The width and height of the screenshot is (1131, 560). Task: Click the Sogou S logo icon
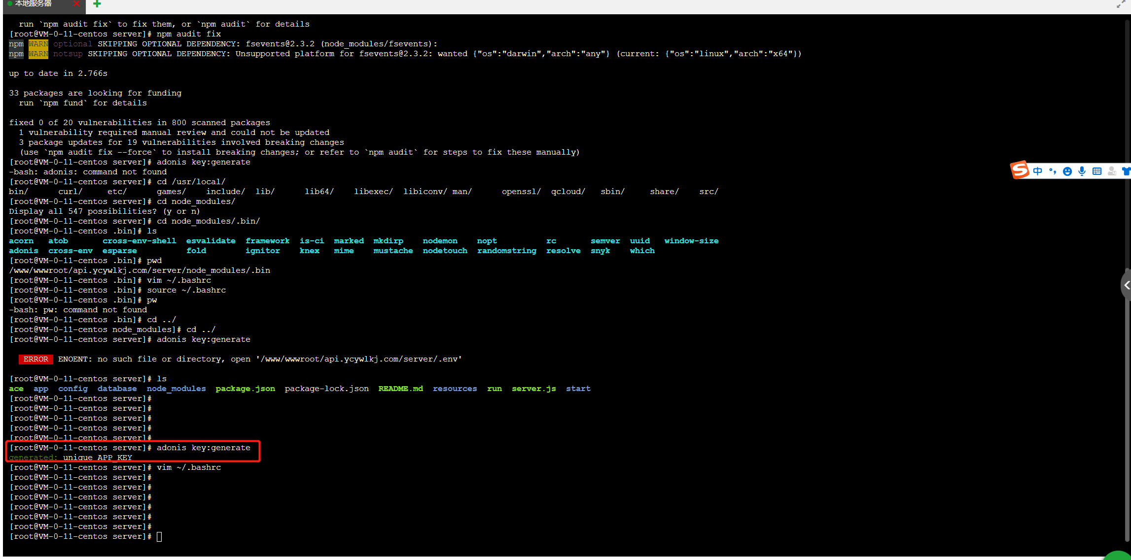click(1020, 170)
